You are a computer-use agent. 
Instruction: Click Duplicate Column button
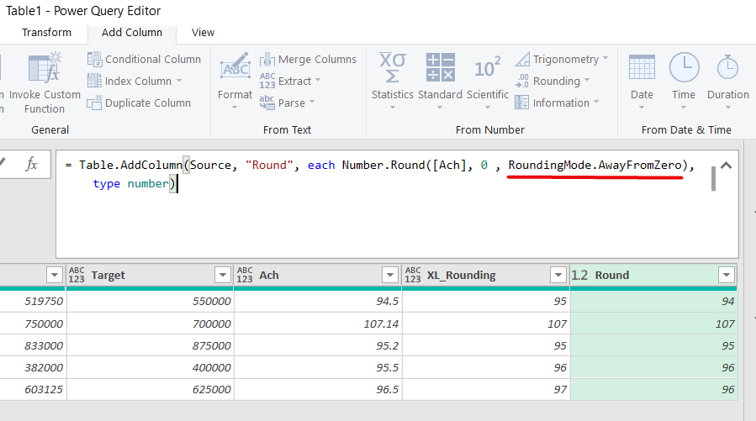point(139,103)
